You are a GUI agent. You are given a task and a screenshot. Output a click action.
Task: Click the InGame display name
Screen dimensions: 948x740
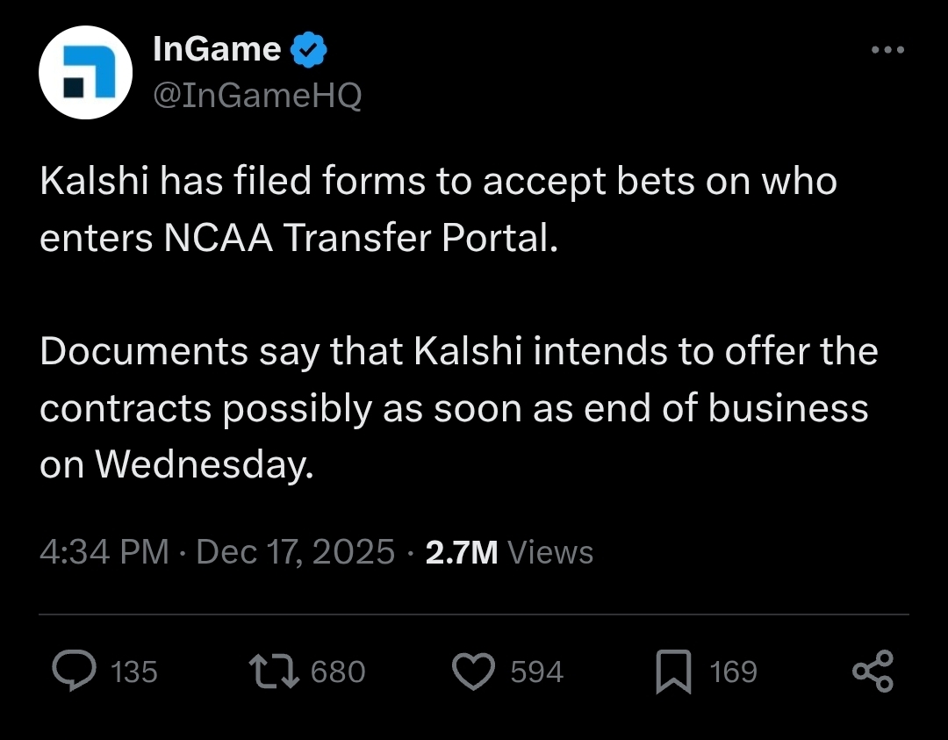pos(216,49)
